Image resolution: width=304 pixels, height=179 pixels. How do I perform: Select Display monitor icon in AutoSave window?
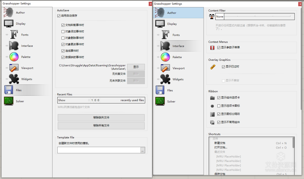click(x=9, y=23)
